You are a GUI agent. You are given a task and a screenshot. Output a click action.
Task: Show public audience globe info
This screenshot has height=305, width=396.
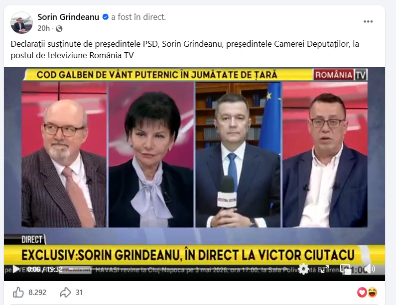click(59, 29)
